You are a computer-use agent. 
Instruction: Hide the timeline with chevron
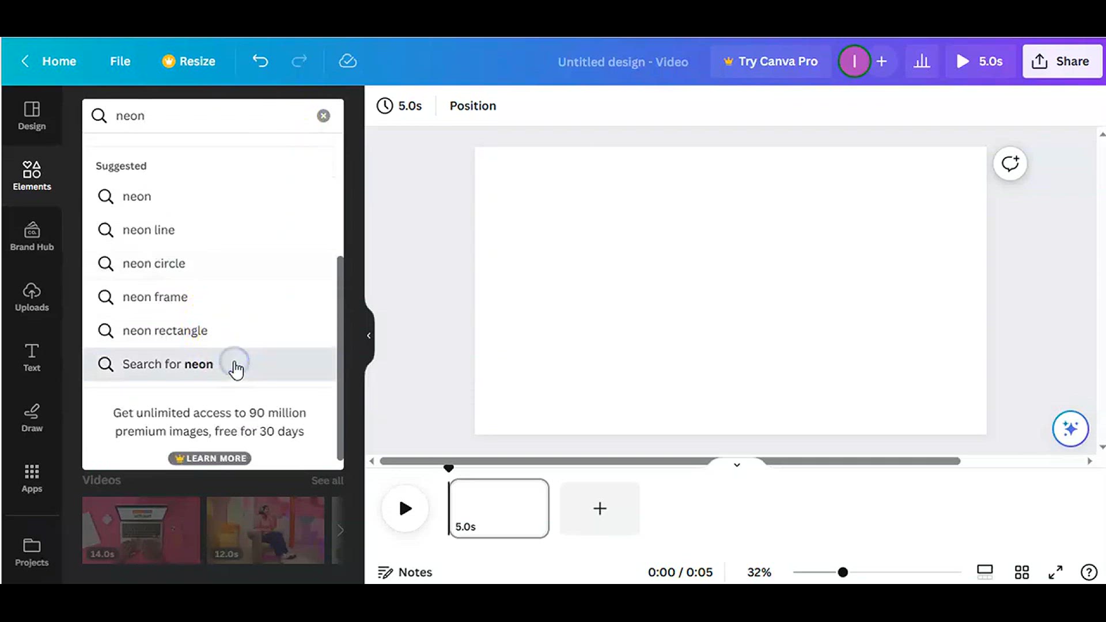tap(737, 465)
